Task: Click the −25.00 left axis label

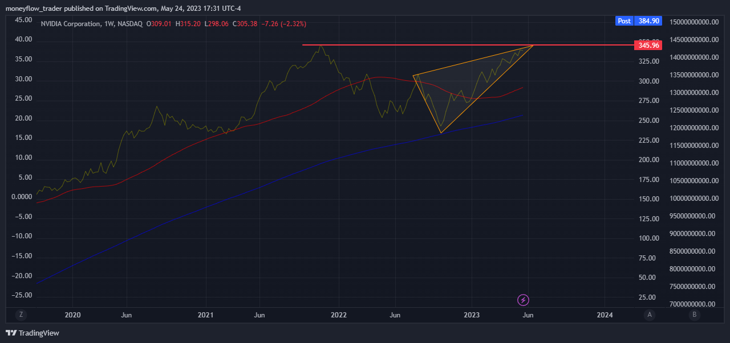Action: [x=21, y=296]
